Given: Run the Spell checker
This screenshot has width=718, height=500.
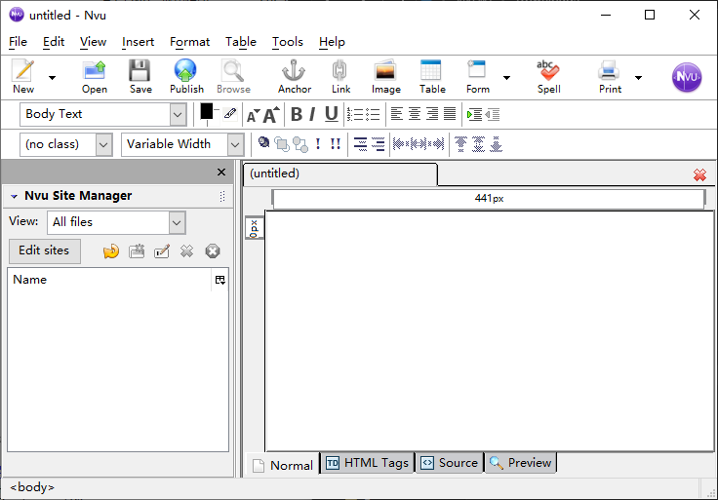Looking at the screenshot, I should pyautogui.click(x=548, y=76).
